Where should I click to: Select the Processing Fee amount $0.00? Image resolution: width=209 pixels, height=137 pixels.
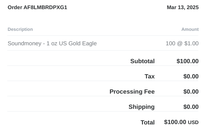191,92
